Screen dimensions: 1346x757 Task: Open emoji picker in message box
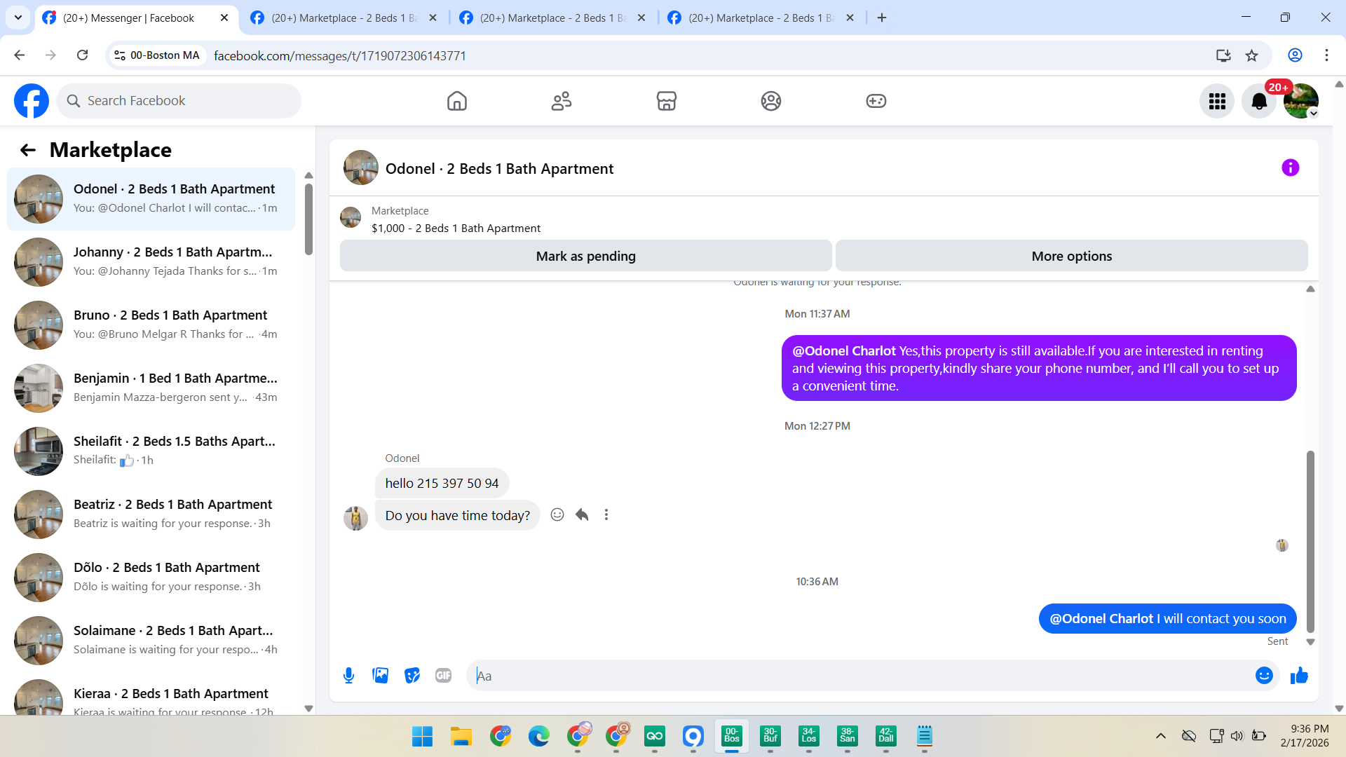(x=1264, y=676)
